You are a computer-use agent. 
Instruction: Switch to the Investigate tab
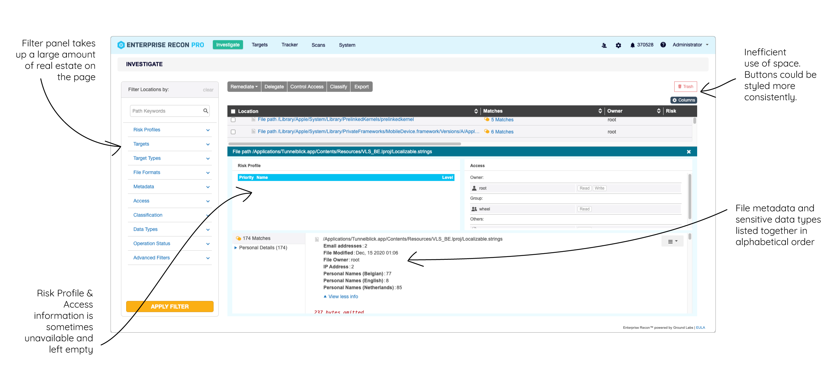[x=228, y=45]
